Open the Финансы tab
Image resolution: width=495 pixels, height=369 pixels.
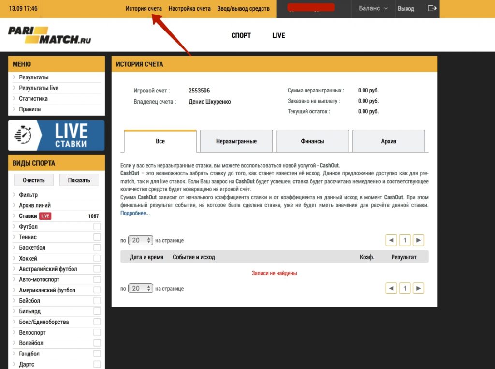click(312, 141)
